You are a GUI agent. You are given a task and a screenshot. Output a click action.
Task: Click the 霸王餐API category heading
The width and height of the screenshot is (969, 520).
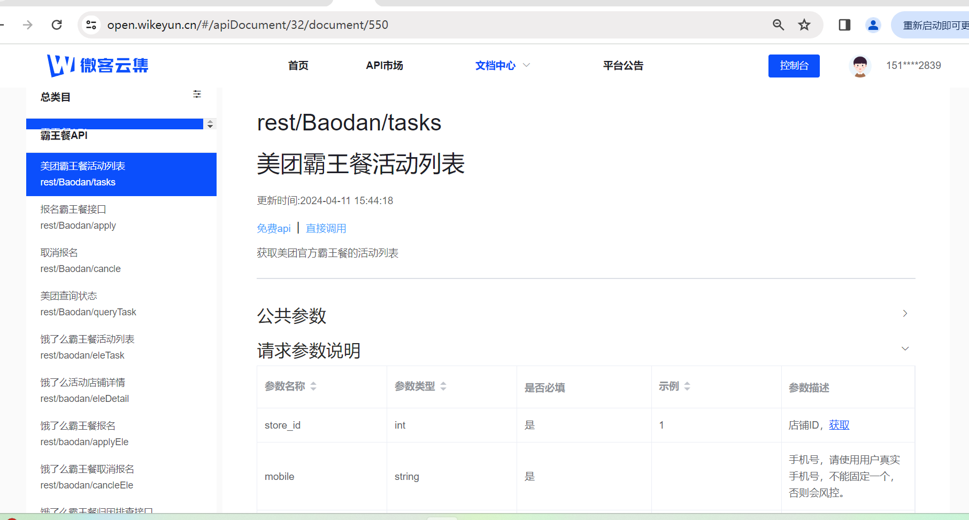point(64,135)
